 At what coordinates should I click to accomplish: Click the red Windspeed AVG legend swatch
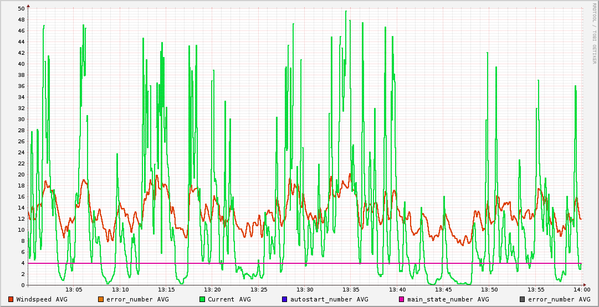[x=11, y=299]
